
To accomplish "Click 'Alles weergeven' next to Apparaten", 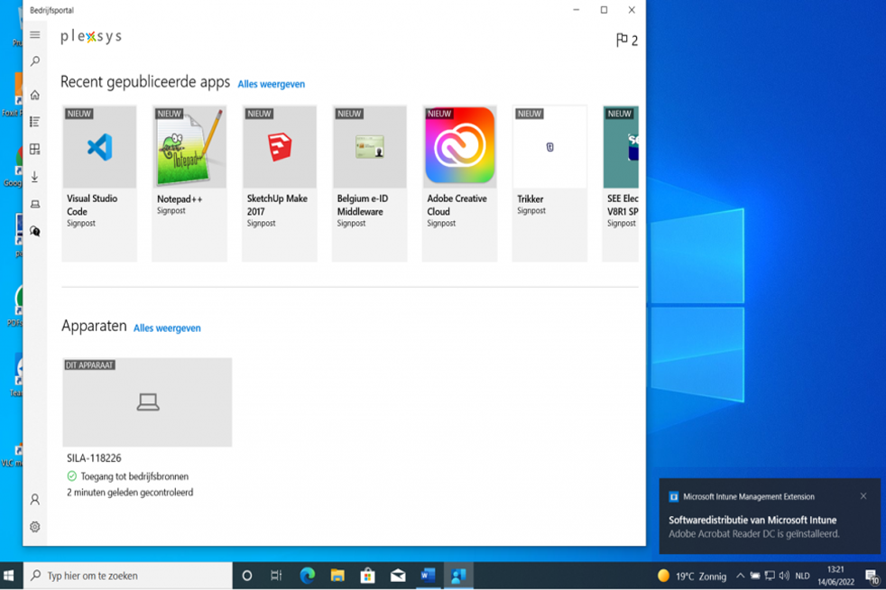I will (x=167, y=328).
